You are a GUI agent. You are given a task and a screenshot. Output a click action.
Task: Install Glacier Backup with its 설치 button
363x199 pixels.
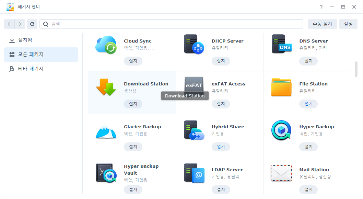133,147
